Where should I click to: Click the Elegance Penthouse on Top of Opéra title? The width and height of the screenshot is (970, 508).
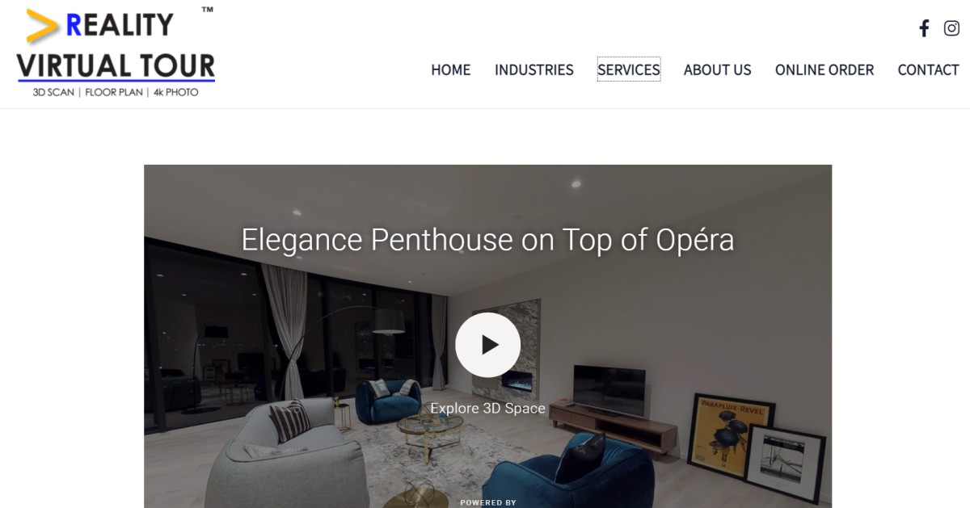[487, 240]
